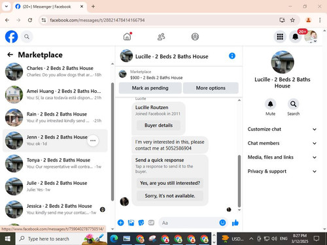The image size is (327, 245).
Task: Bookmark this page with star icon
Action: click(292, 20)
